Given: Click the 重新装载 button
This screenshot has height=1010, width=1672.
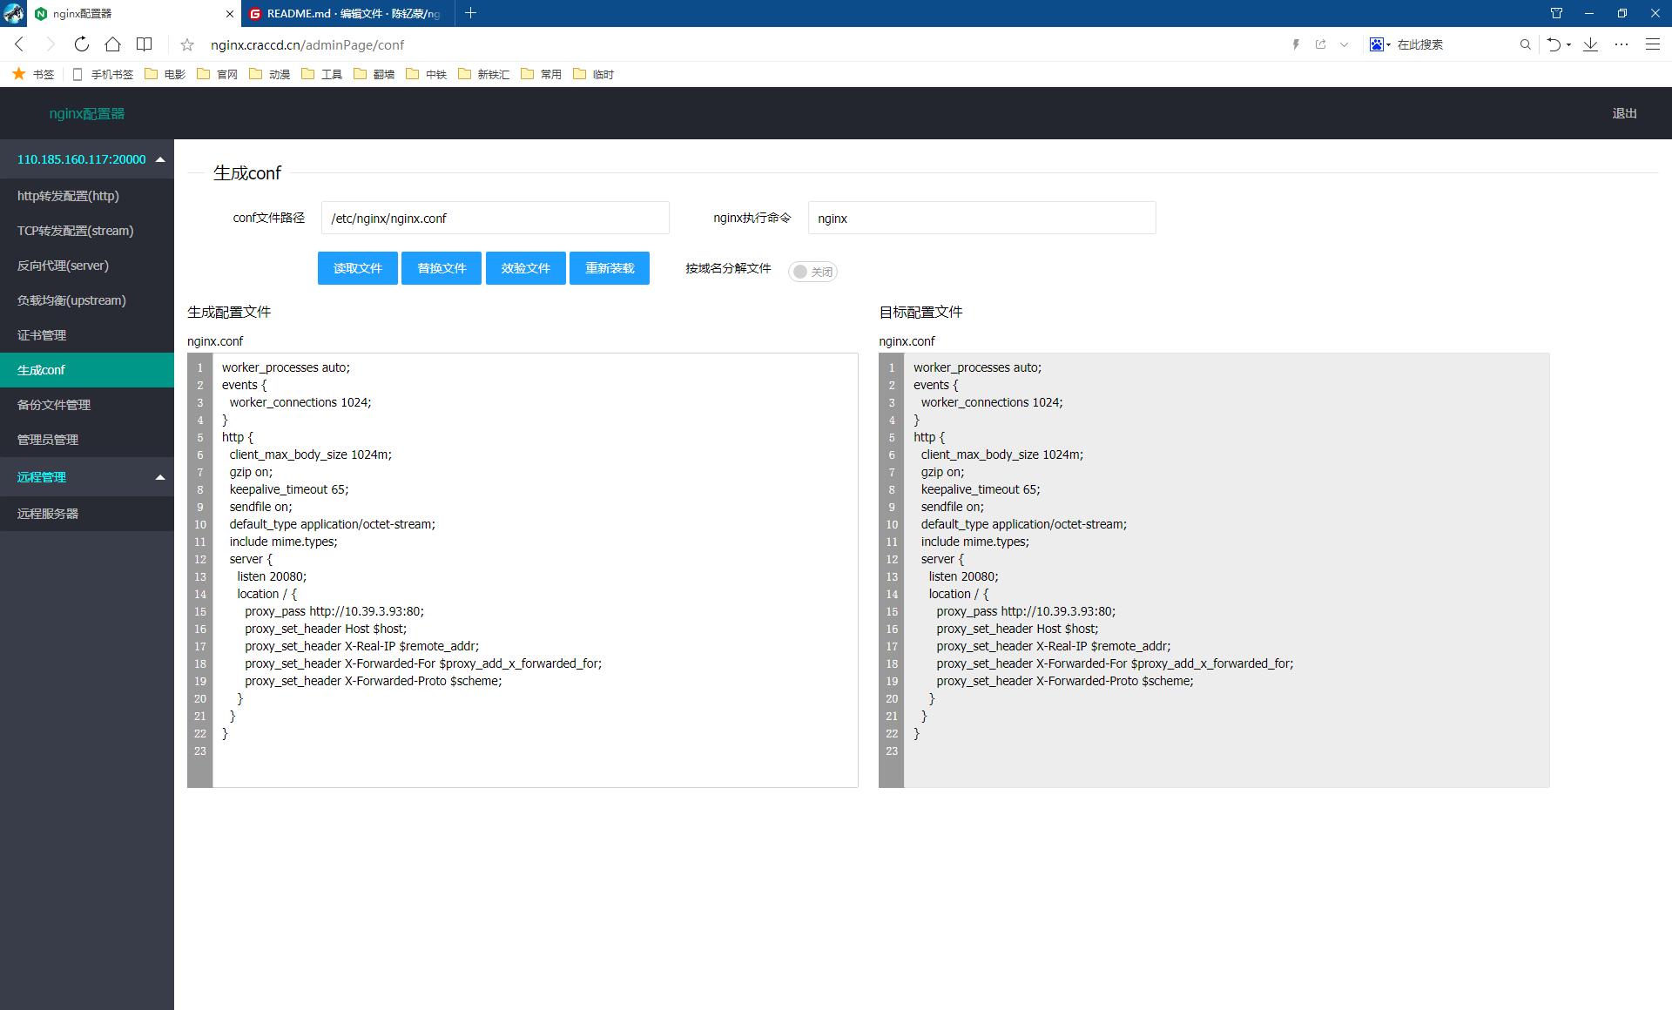Looking at the screenshot, I should click(x=610, y=268).
